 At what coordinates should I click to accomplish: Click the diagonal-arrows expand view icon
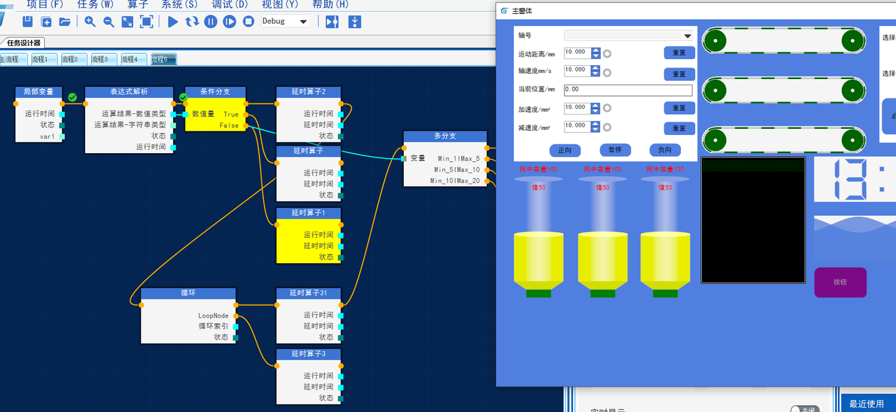(x=128, y=22)
